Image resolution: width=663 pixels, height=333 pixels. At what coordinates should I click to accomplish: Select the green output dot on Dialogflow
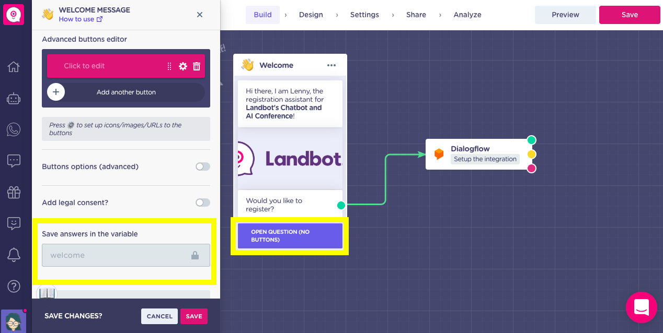(x=531, y=140)
